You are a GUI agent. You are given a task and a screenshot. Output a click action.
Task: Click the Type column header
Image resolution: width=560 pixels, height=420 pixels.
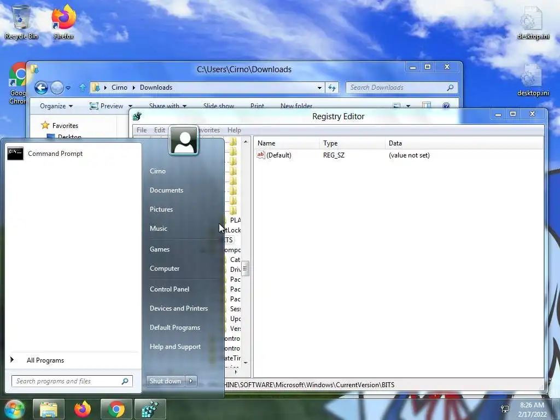point(353,143)
